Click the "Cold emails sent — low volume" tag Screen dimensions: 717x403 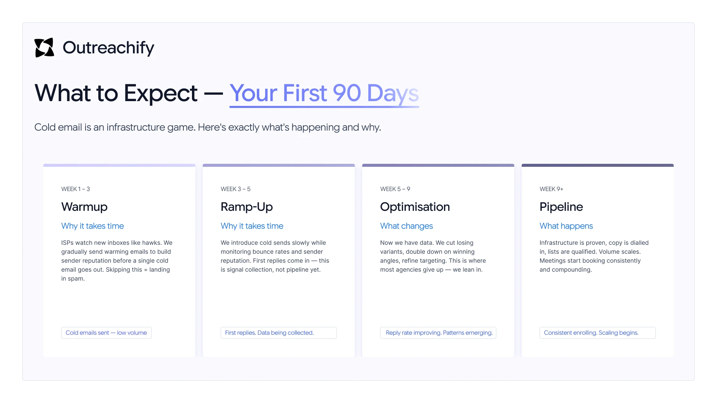(x=106, y=333)
